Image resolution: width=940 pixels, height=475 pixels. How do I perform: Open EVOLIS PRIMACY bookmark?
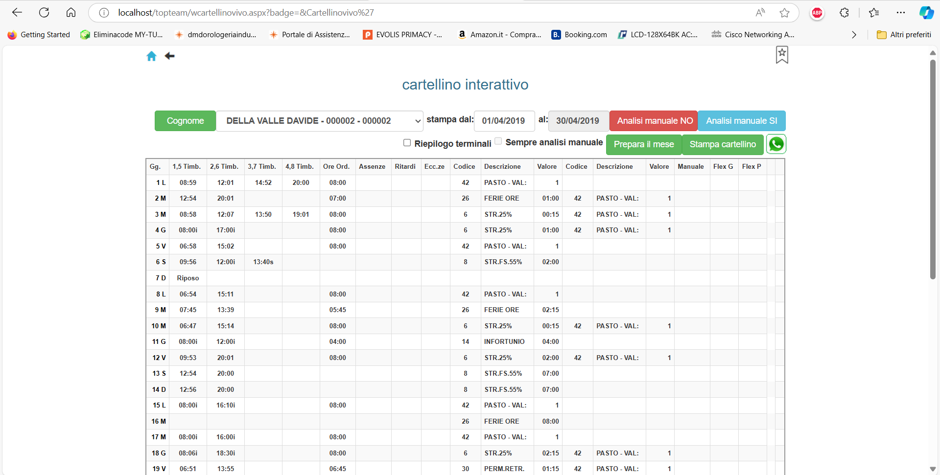tap(402, 35)
